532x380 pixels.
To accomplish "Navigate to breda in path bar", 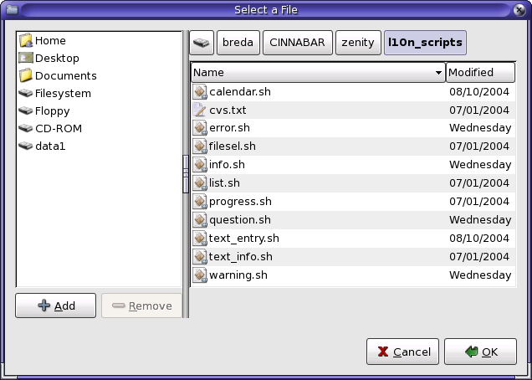I will (238, 43).
